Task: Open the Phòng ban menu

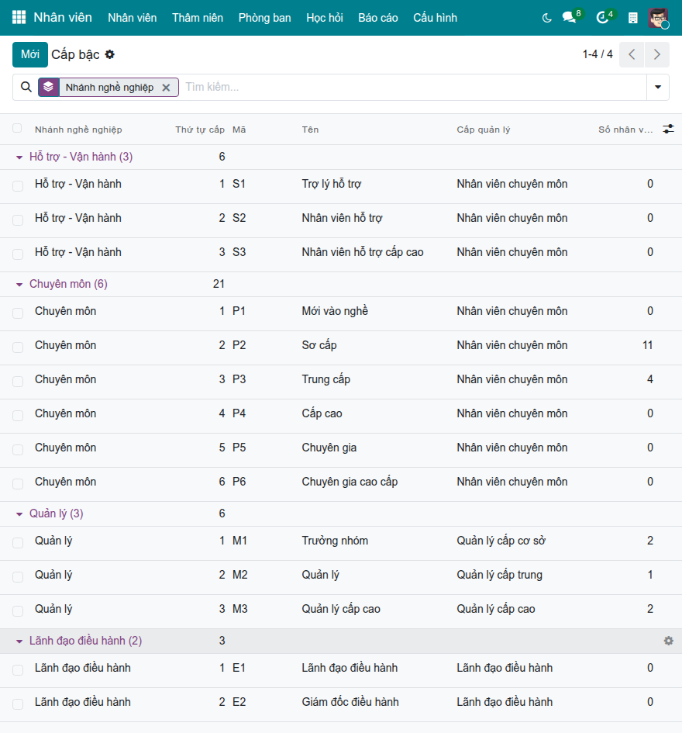Action: (264, 18)
